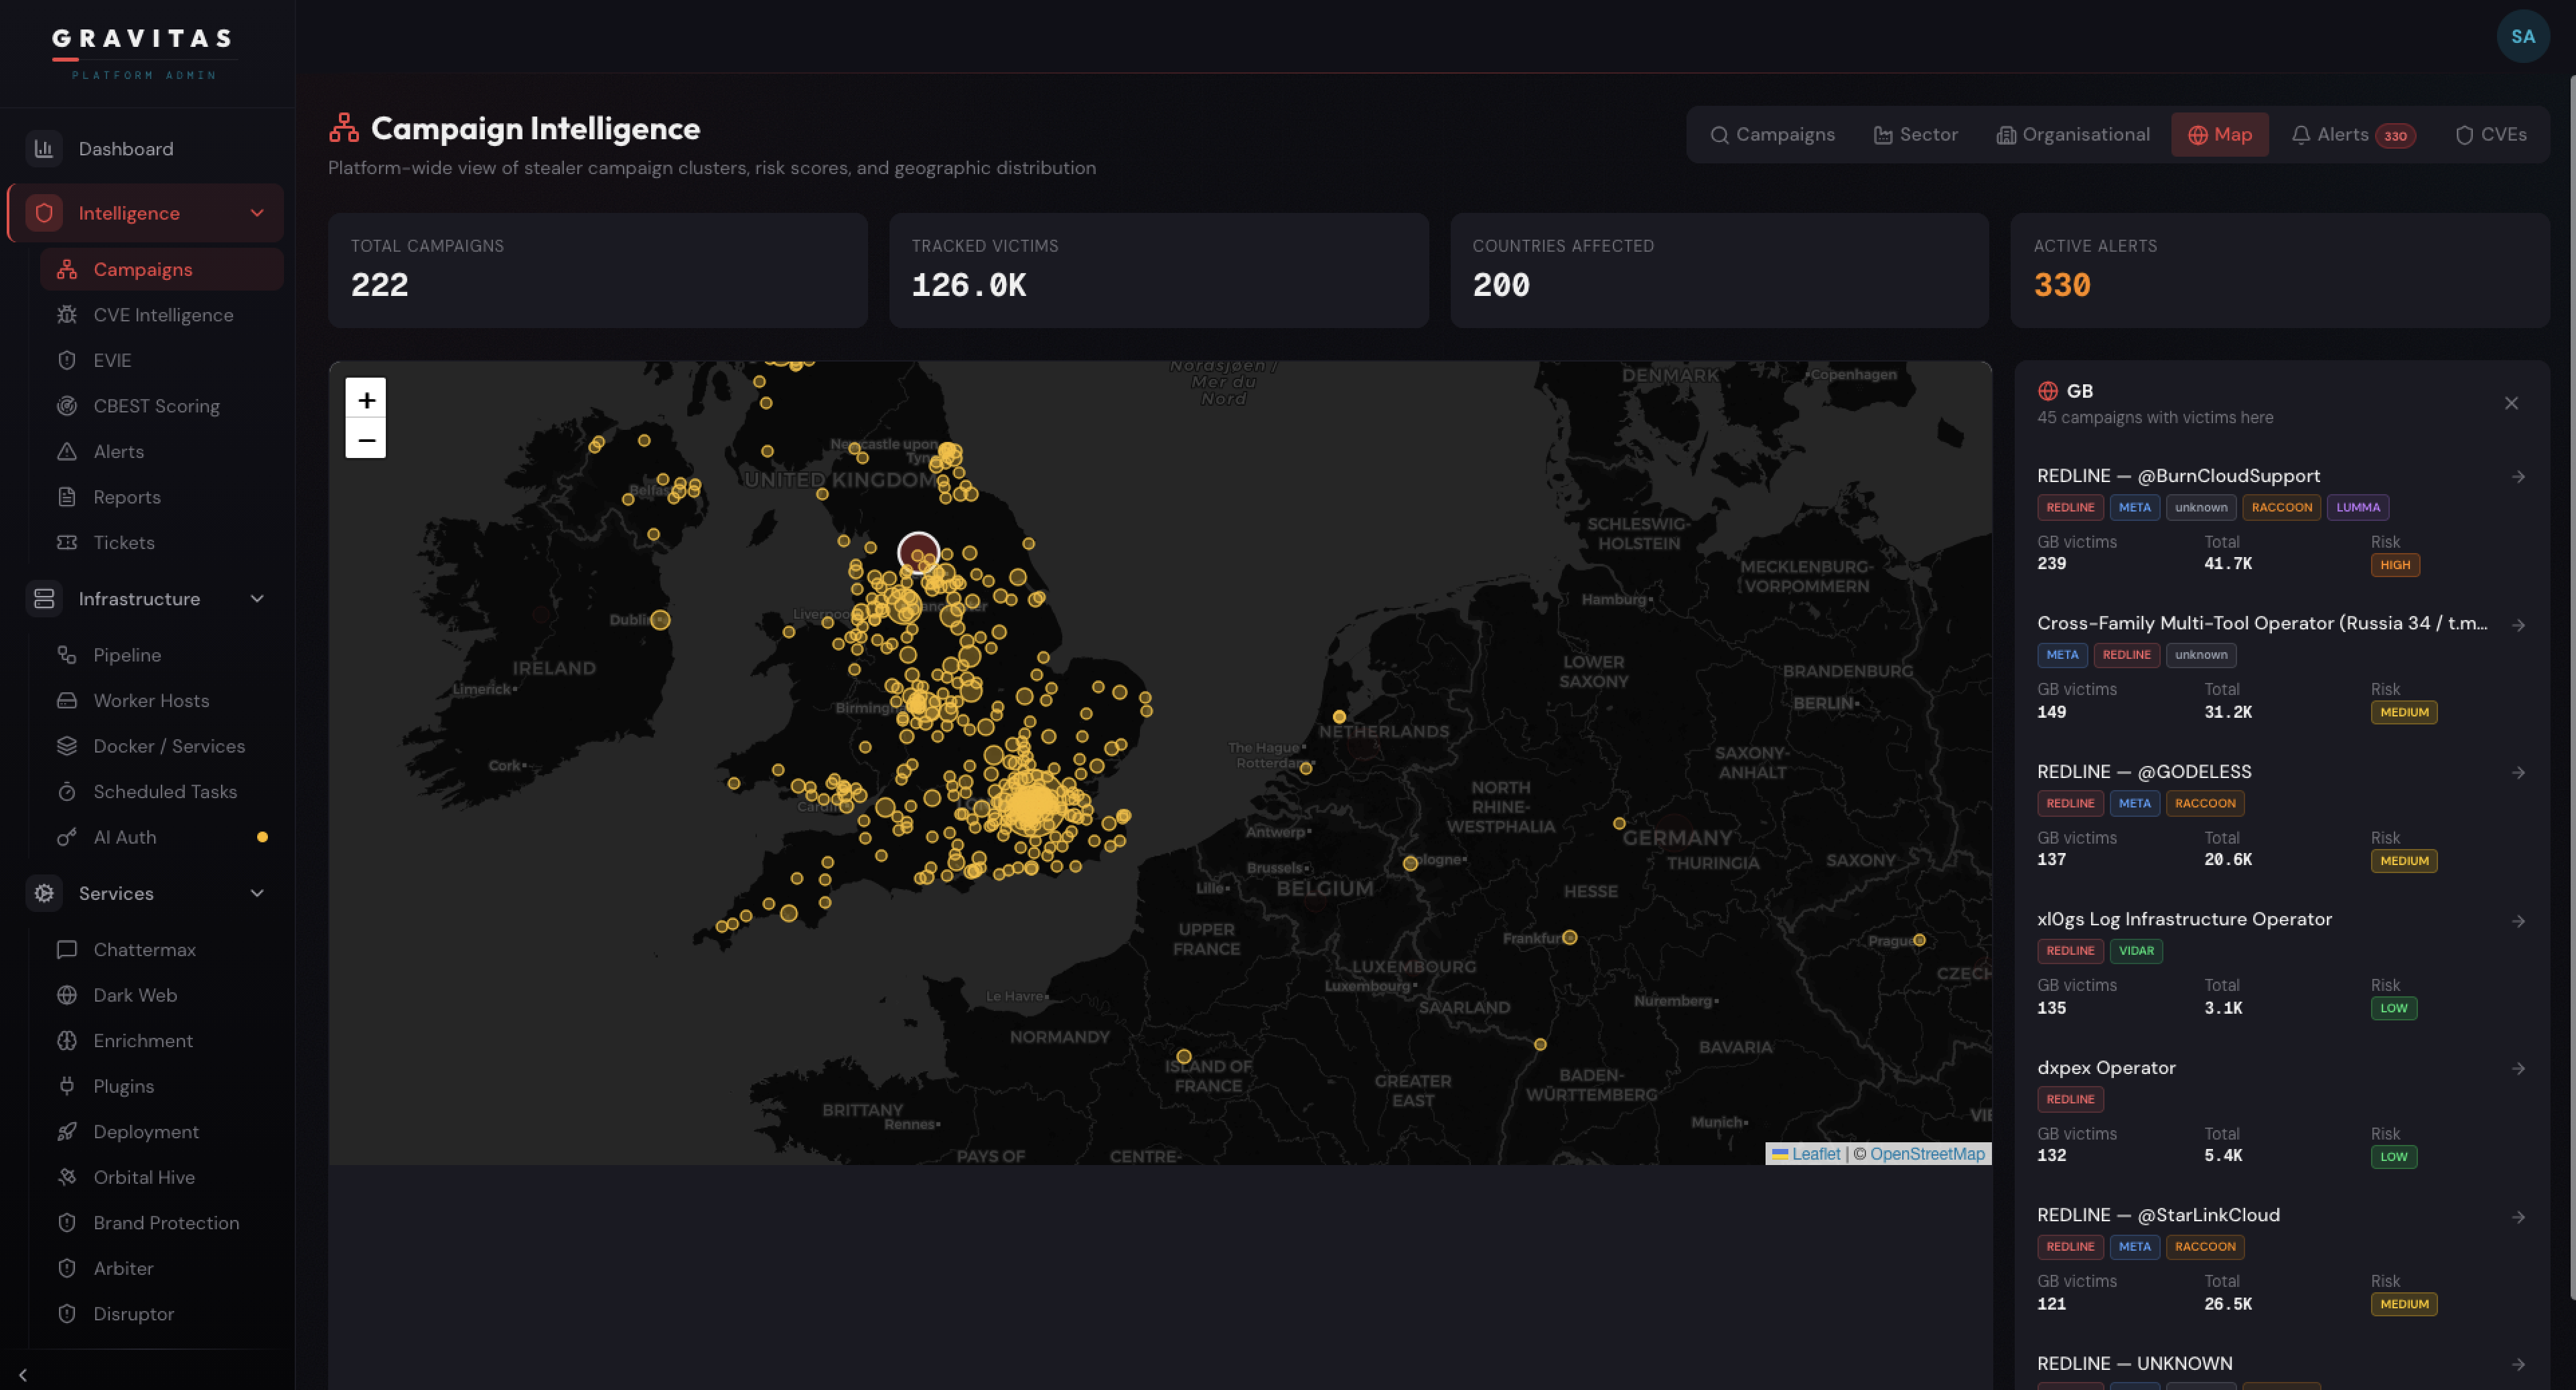
Task: Zoom in on the map
Action: click(x=366, y=399)
